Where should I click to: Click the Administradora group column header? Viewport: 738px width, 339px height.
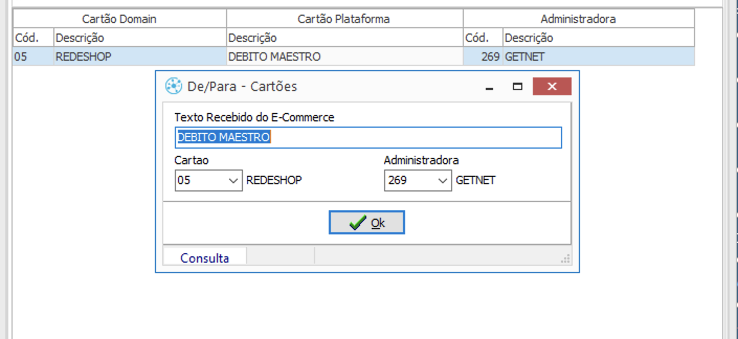(578, 19)
